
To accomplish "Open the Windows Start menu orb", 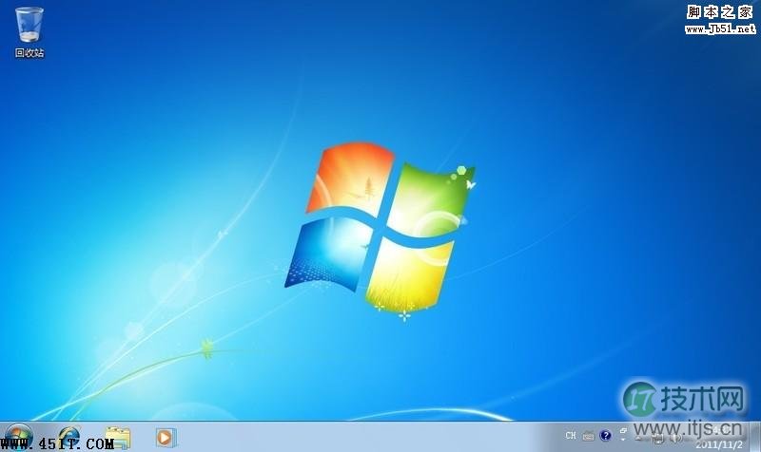I will pyautogui.click(x=17, y=437).
